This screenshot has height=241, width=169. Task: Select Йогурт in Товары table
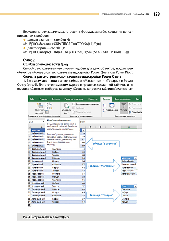[129, 202]
